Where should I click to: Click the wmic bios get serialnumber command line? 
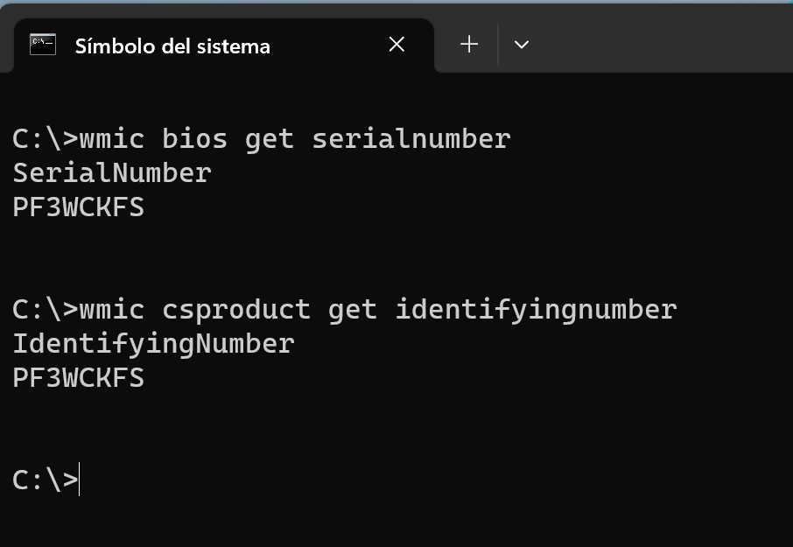coord(261,137)
